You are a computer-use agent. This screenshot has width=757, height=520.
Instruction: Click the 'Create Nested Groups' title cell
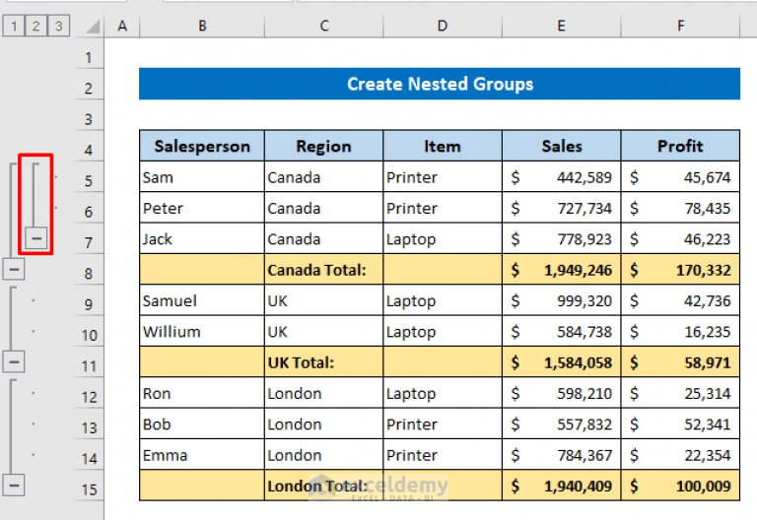click(x=440, y=84)
